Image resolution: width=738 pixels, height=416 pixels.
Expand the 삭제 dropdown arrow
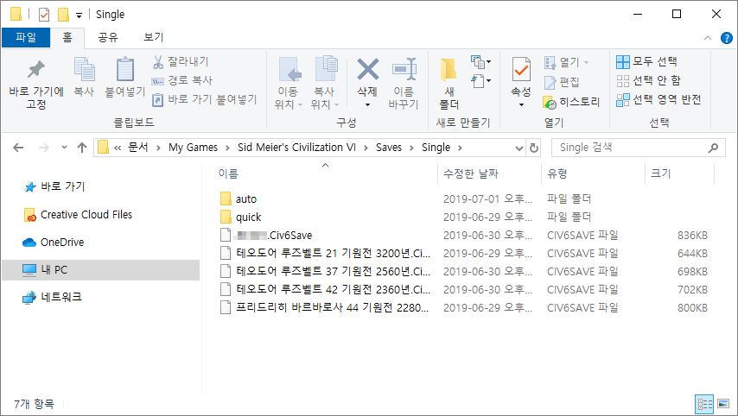point(367,104)
